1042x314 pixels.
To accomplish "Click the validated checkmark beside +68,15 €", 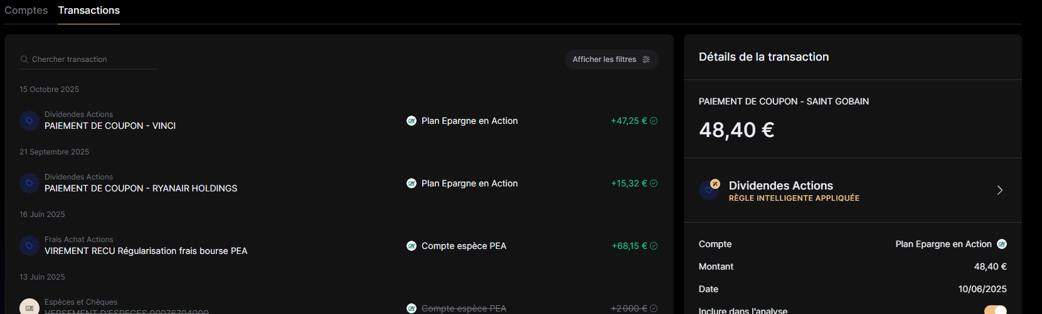I will 654,246.
